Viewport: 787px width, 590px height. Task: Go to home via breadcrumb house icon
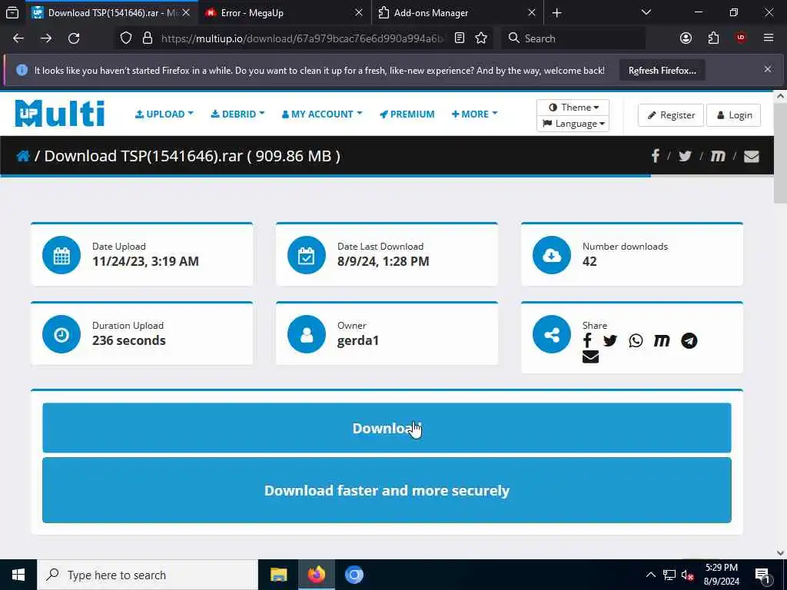(x=23, y=156)
